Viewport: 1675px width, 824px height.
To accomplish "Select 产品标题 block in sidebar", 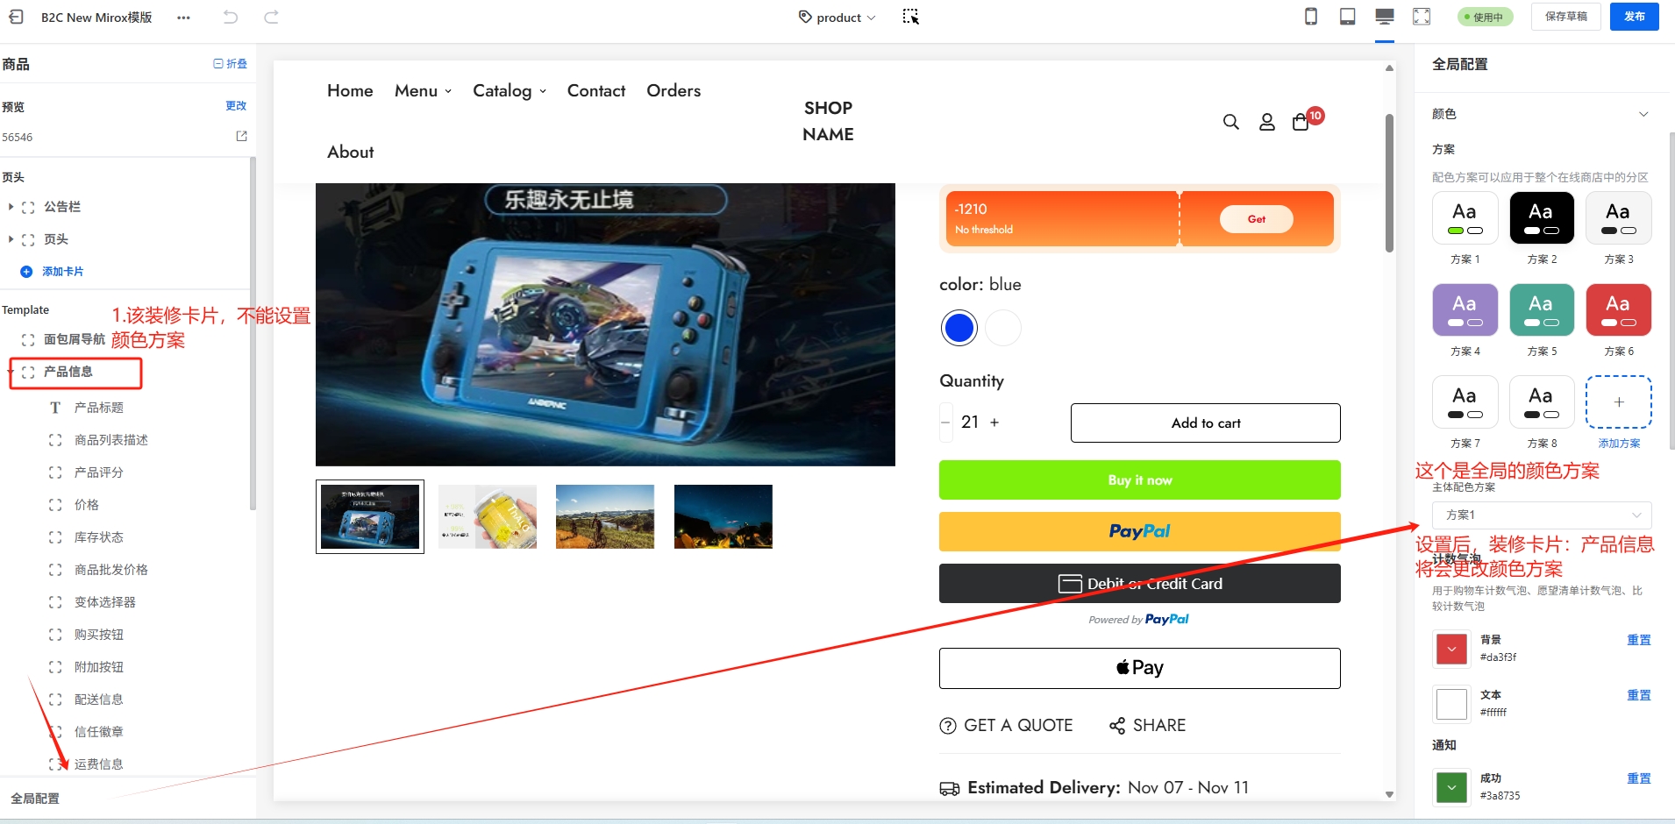I will [x=98, y=408].
